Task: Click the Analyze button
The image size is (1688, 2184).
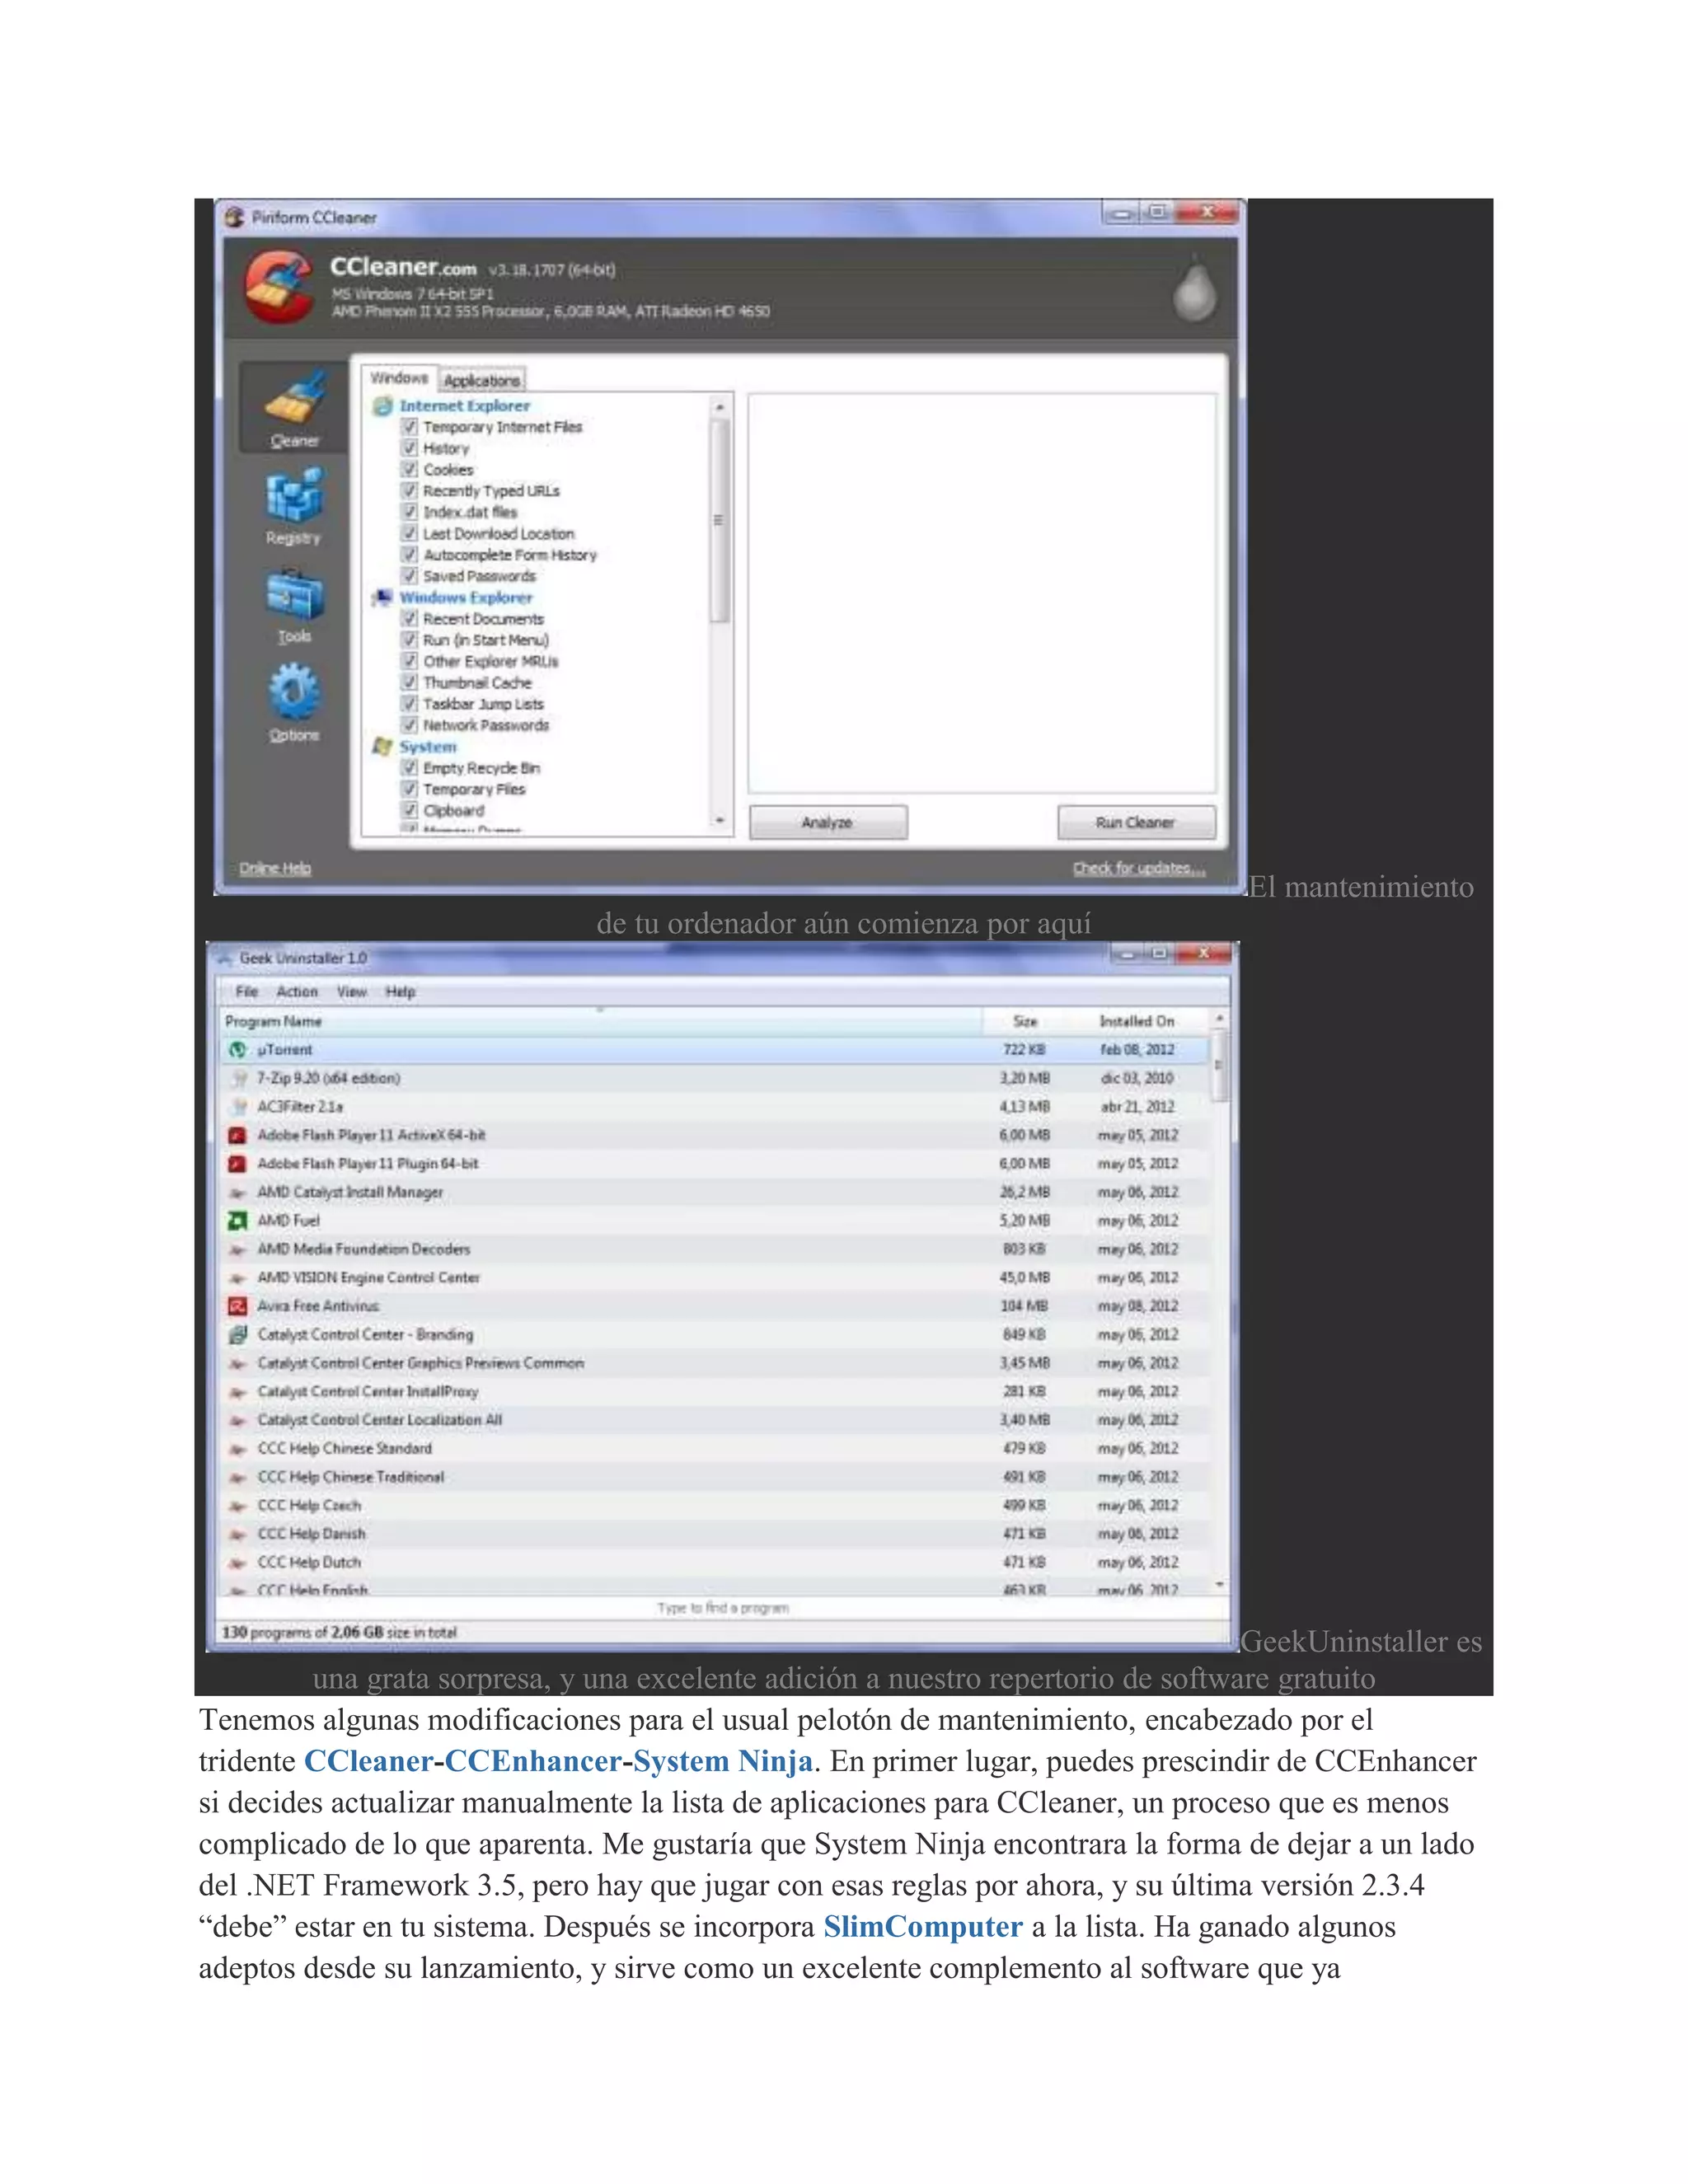Action: 828,823
